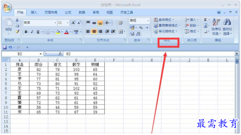Click the Cut scissors icon
The width and height of the screenshot is (241, 135).
pos(17,20)
